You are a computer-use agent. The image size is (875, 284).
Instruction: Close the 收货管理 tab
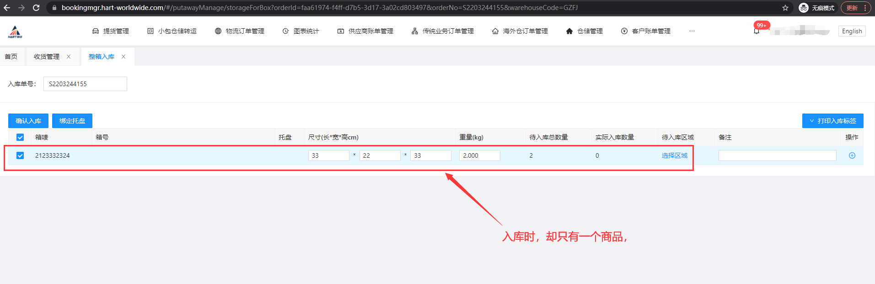(x=69, y=57)
